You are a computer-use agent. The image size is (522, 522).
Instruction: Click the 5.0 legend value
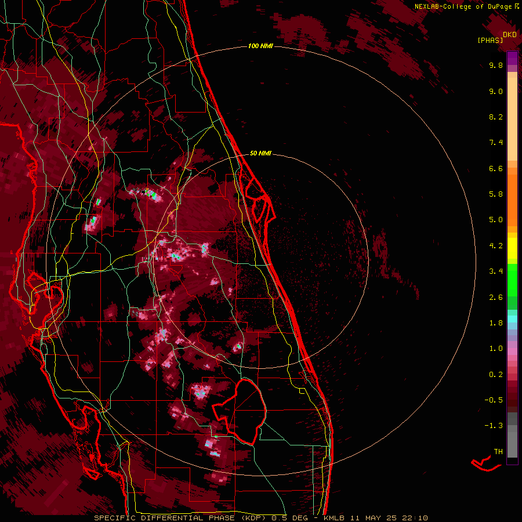point(496,220)
